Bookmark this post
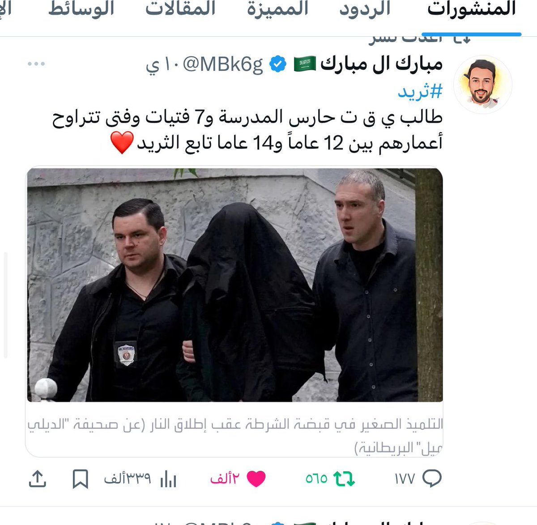Screen dimensions: 537x525 click(80, 479)
